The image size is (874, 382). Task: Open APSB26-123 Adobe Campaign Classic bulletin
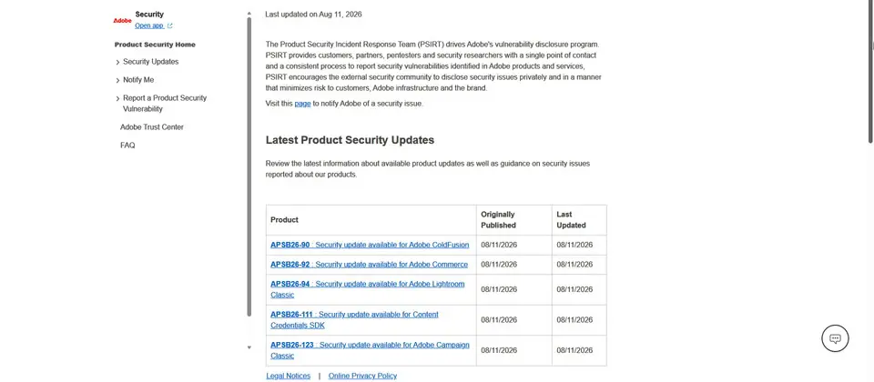point(371,350)
